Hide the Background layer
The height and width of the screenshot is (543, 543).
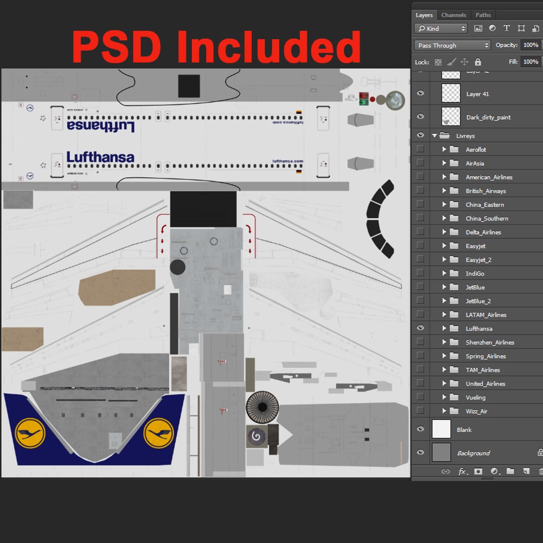pos(420,452)
